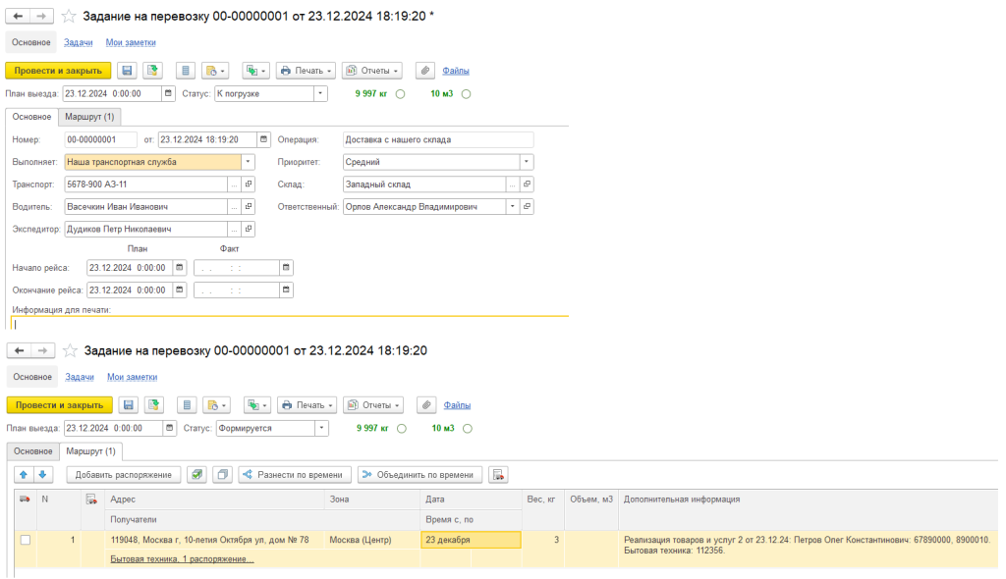
Task: Click the circle next to 9 997 кг beside the Формируется status
Action: 401,429
